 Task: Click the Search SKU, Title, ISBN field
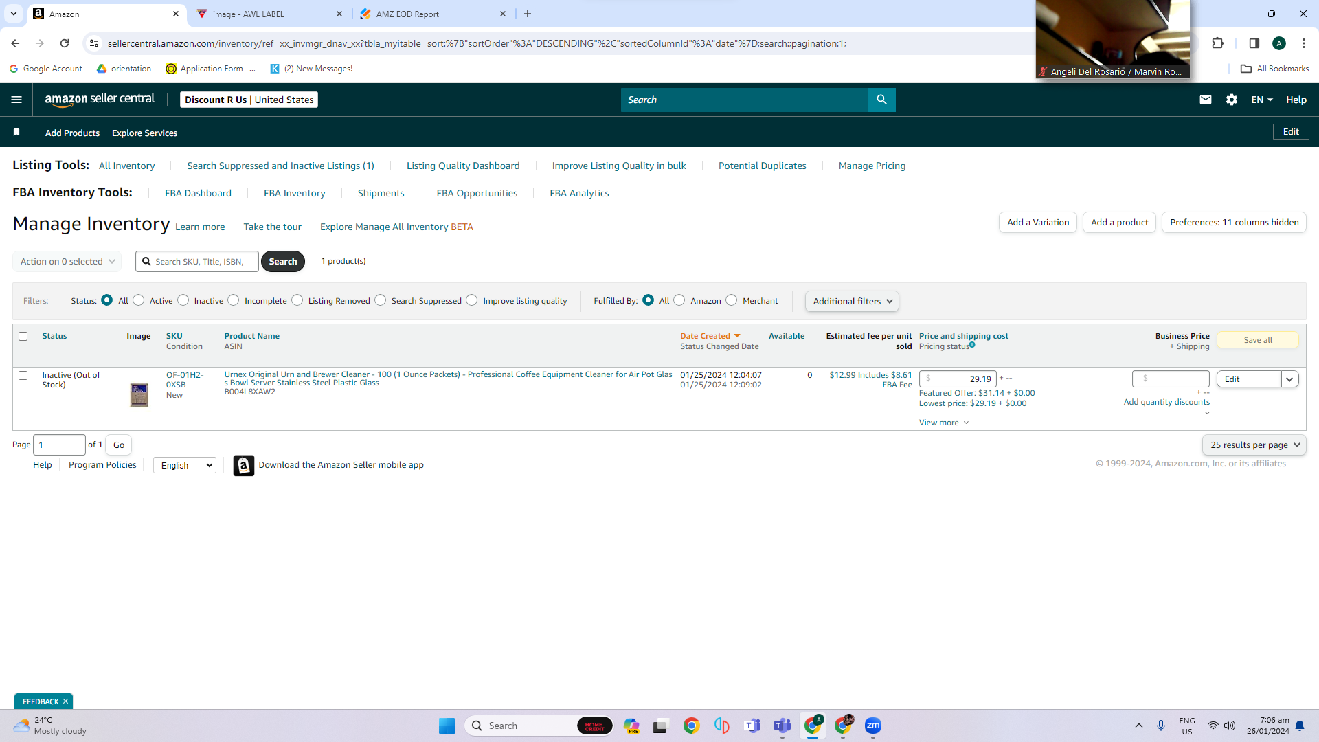pos(197,261)
